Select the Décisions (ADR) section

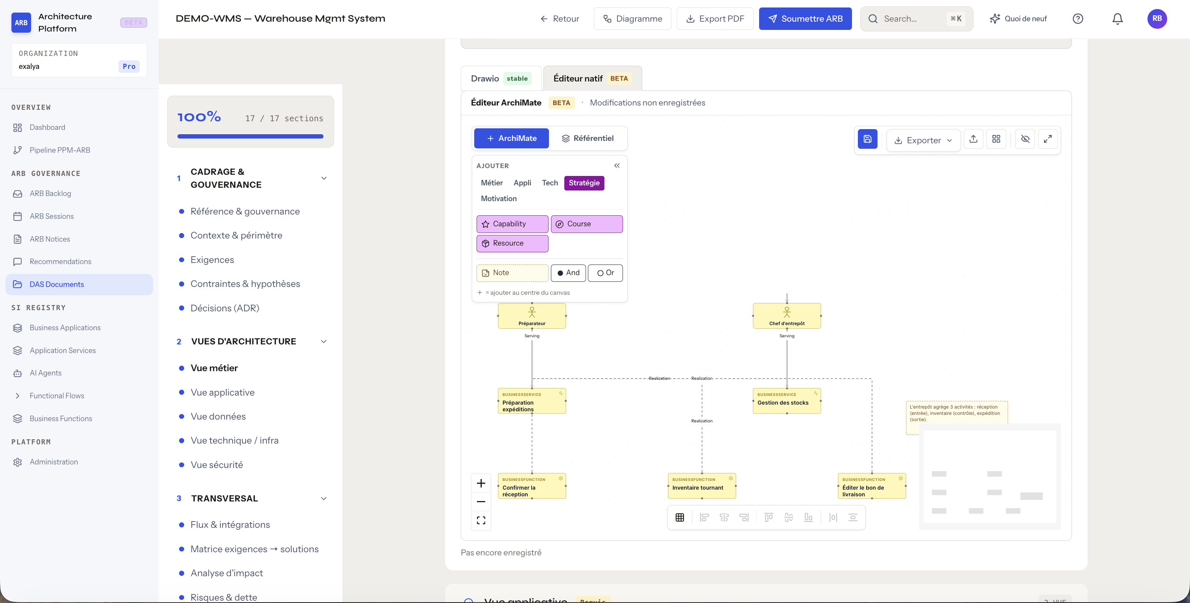tap(225, 308)
